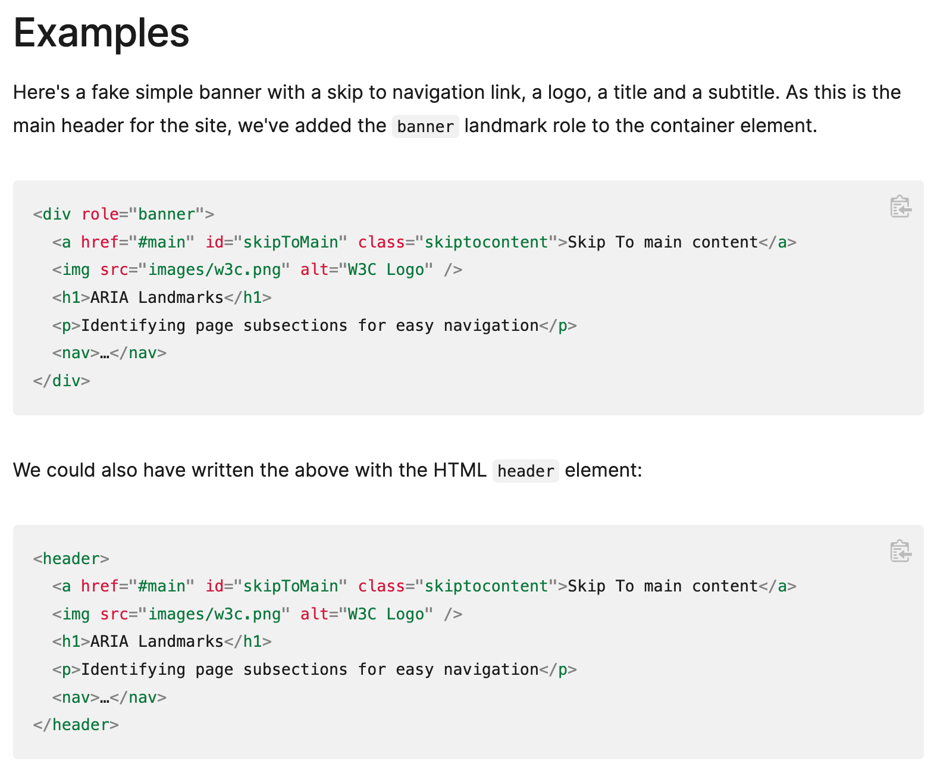The height and width of the screenshot is (770, 934).
Task: Click Identifying page subsections line in first block
Action: point(315,325)
